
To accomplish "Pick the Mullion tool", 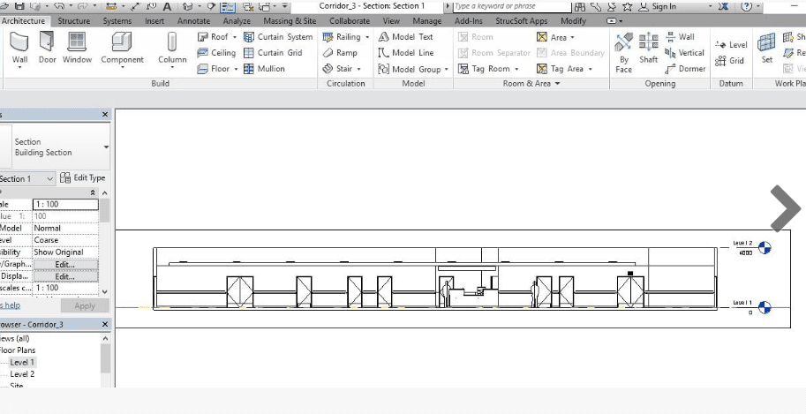I will click(264, 69).
